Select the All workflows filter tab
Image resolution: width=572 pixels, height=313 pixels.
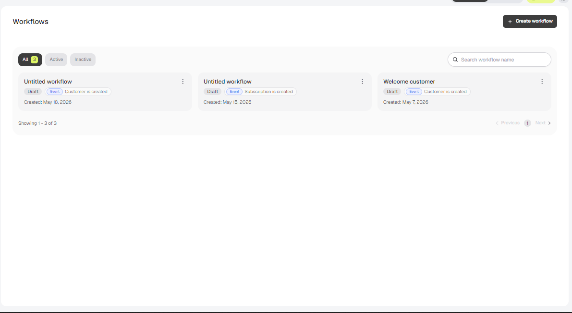30,60
